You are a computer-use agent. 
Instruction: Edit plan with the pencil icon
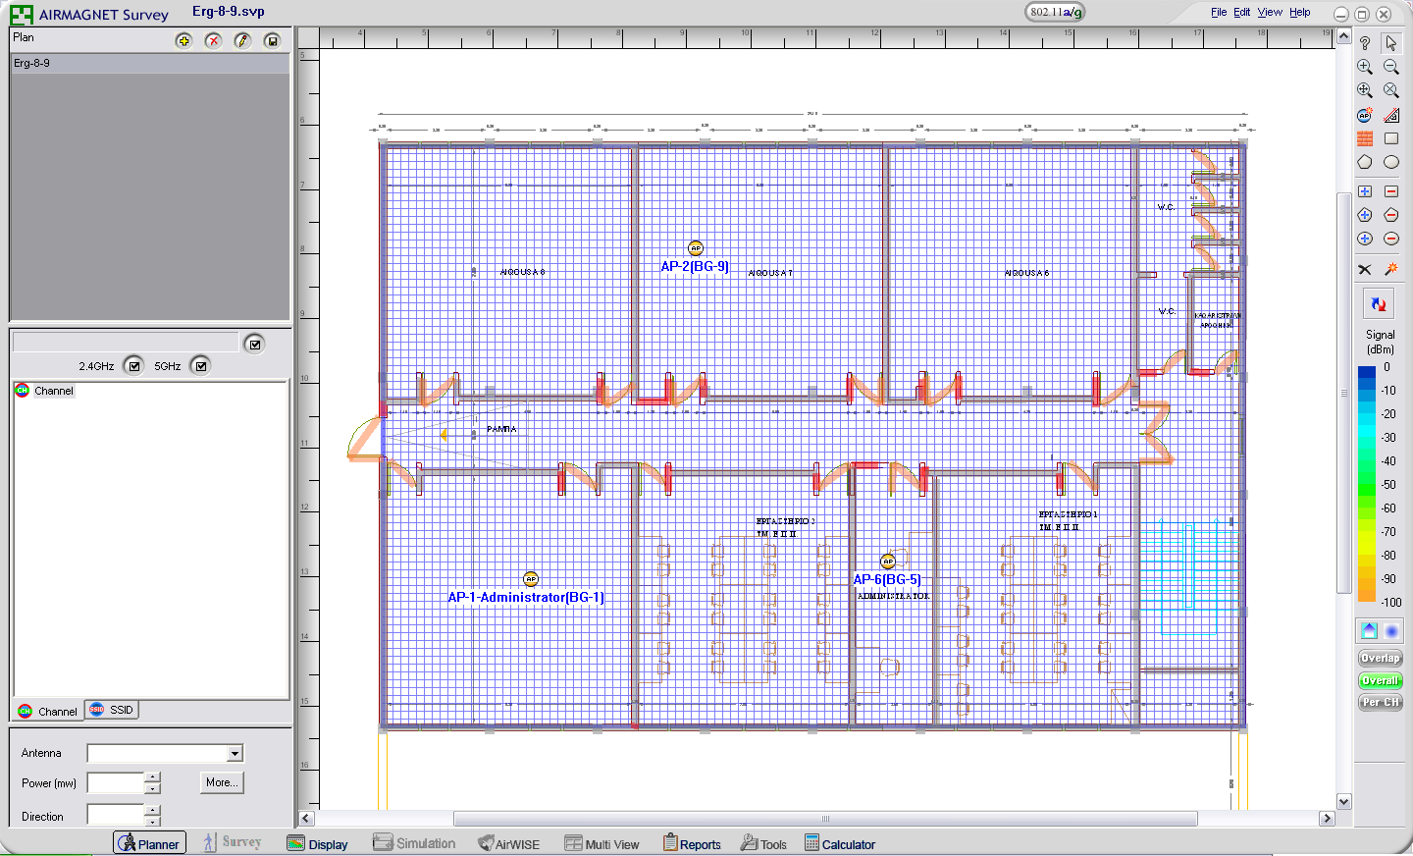(242, 40)
